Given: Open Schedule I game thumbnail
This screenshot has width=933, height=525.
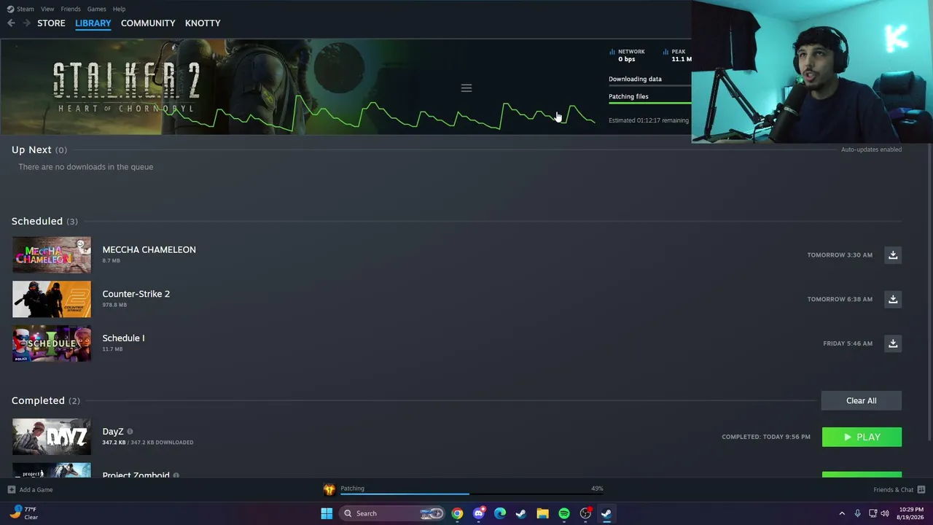Looking at the screenshot, I should pos(52,343).
